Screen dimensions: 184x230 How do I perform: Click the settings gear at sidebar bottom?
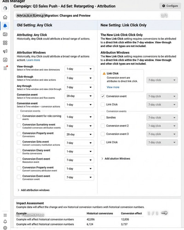(5, 228)
